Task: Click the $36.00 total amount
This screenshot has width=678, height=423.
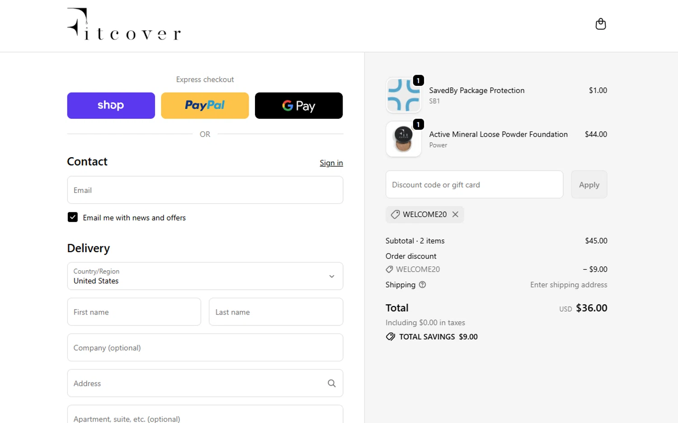Action: tap(591, 308)
